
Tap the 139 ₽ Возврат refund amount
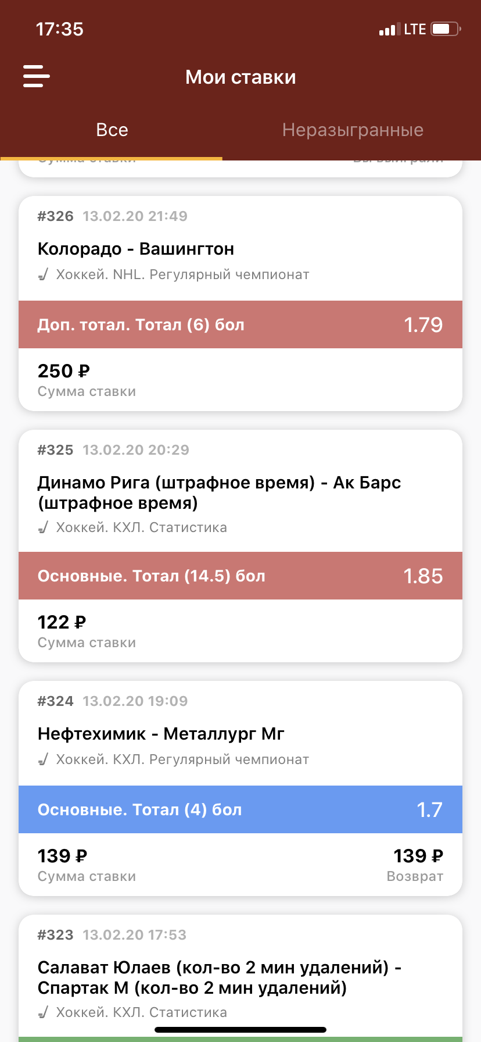(x=418, y=856)
